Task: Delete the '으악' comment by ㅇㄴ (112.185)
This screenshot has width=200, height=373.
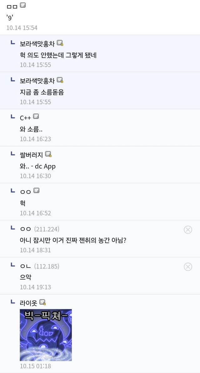Action: (188, 267)
